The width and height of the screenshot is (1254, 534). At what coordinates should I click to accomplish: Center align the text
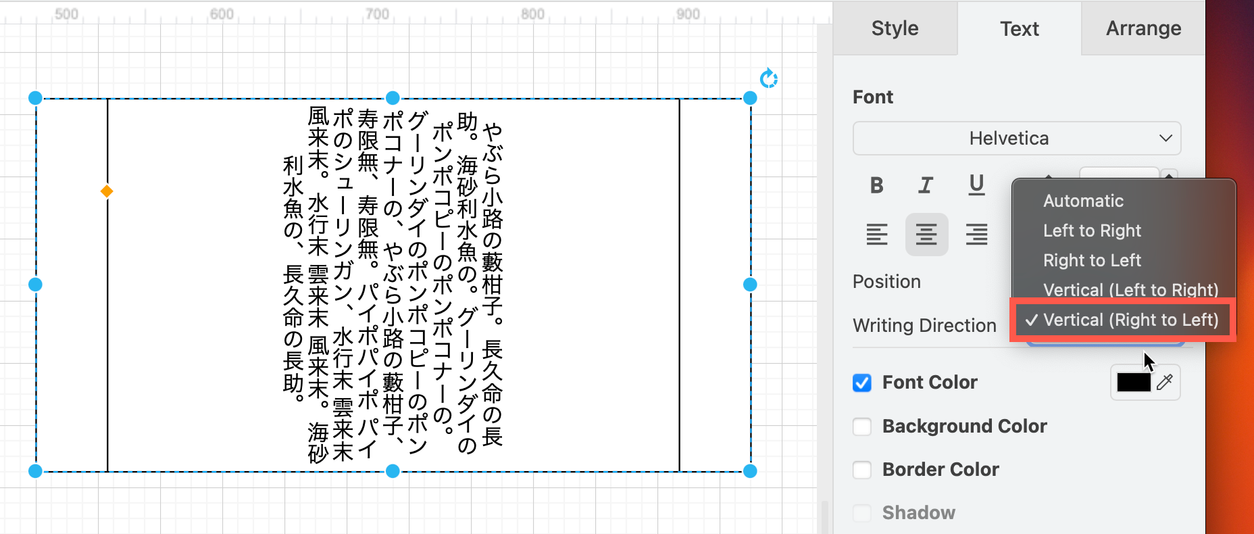click(x=926, y=235)
